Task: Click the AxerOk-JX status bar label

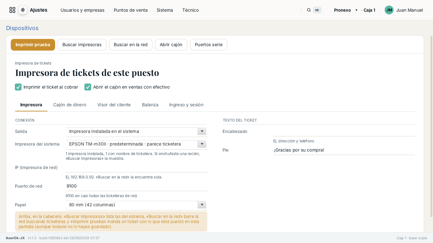Action: pyautogui.click(x=15, y=238)
